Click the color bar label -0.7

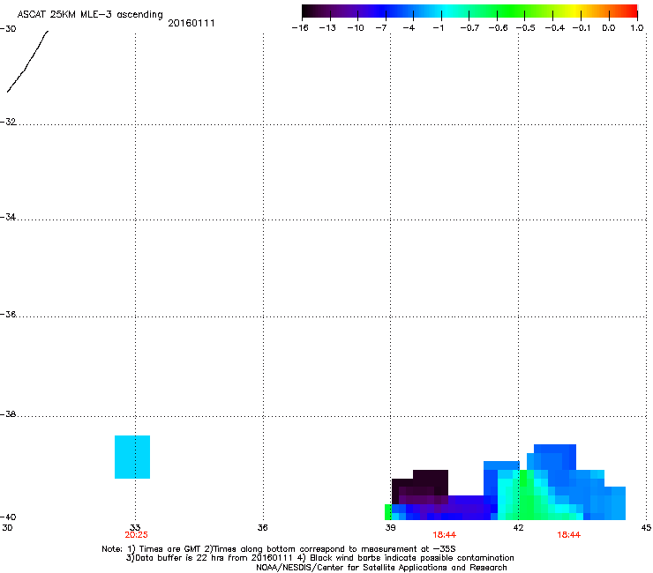tap(469, 28)
